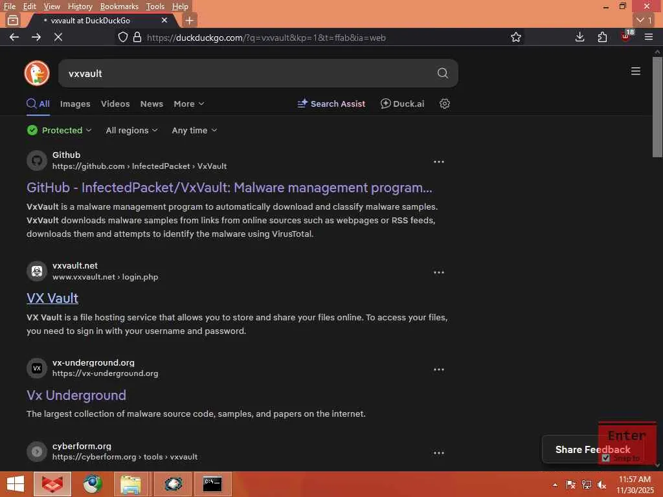663x497 pixels.
Task: Click the muted volume tray icon
Action: (x=601, y=485)
